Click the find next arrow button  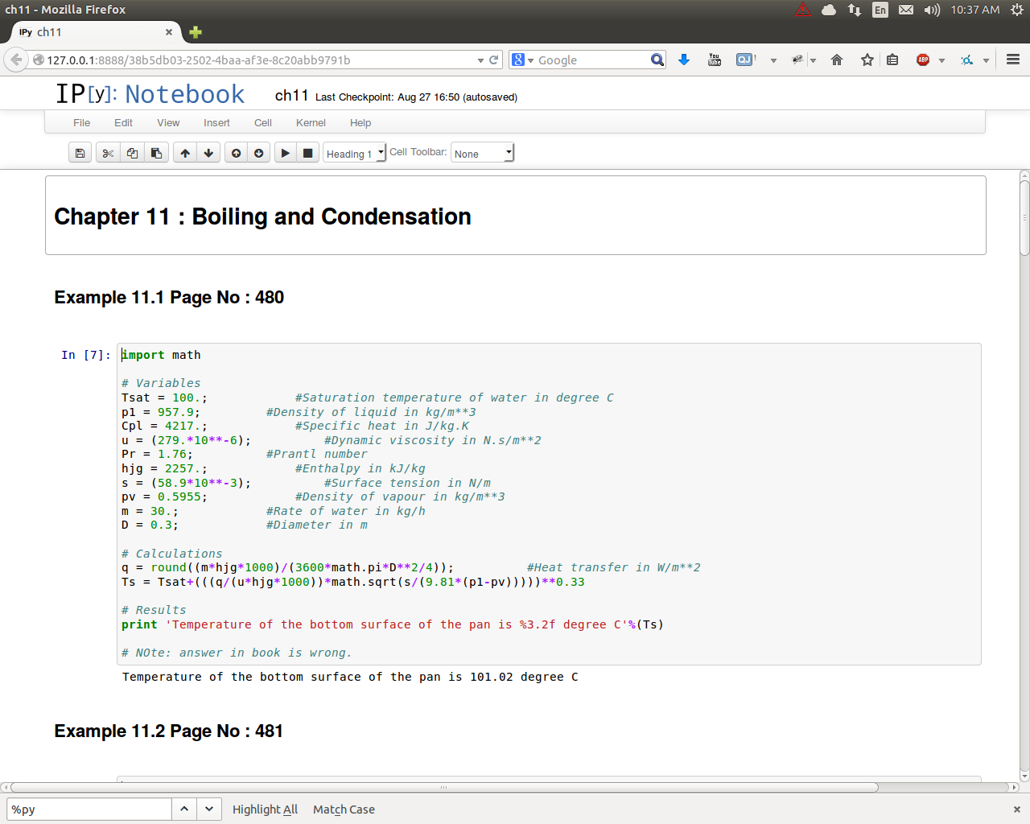click(209, 809)
